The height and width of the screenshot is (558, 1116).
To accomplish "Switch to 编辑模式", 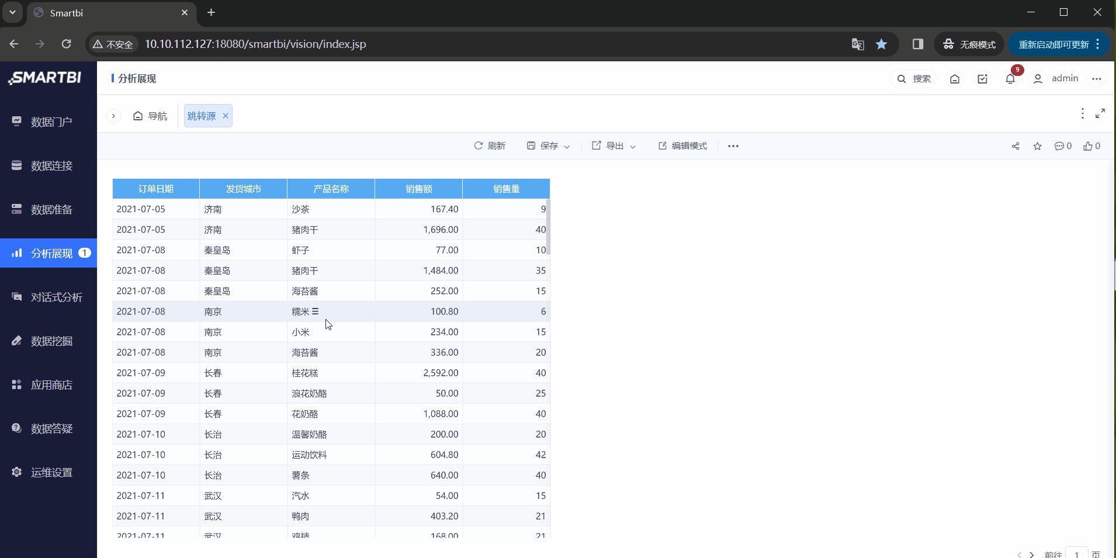I will click(x=682, y=146).
